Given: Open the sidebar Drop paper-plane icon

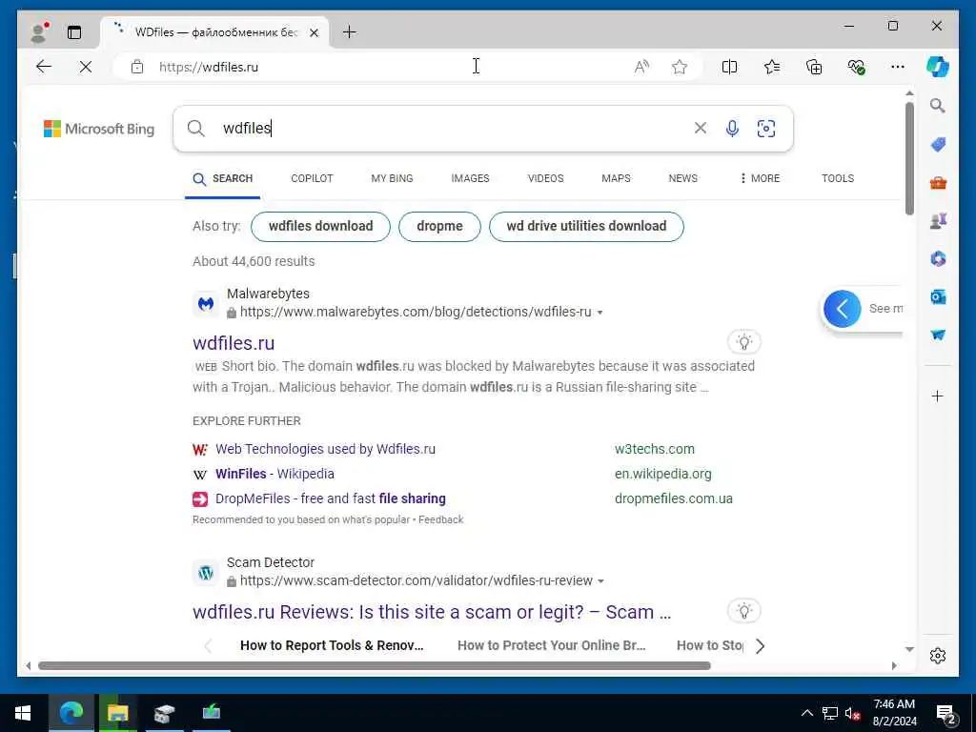Looking at the screenshot, I should tap(938, 335).
